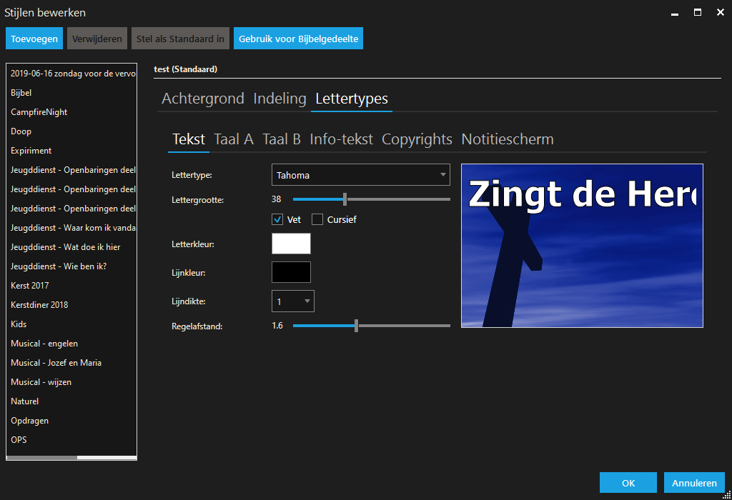Select the Musical - wijzen style
732x500 pixels.
pyautogui.click(x=71, y=382)
